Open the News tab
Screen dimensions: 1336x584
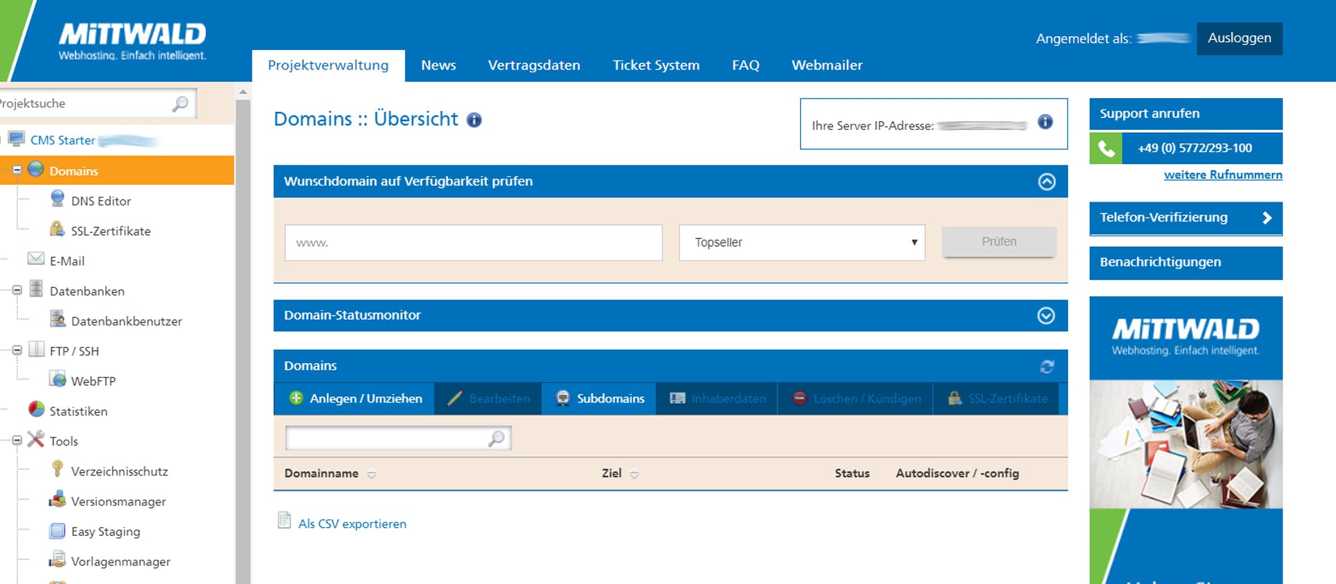[x=438, y=65]
